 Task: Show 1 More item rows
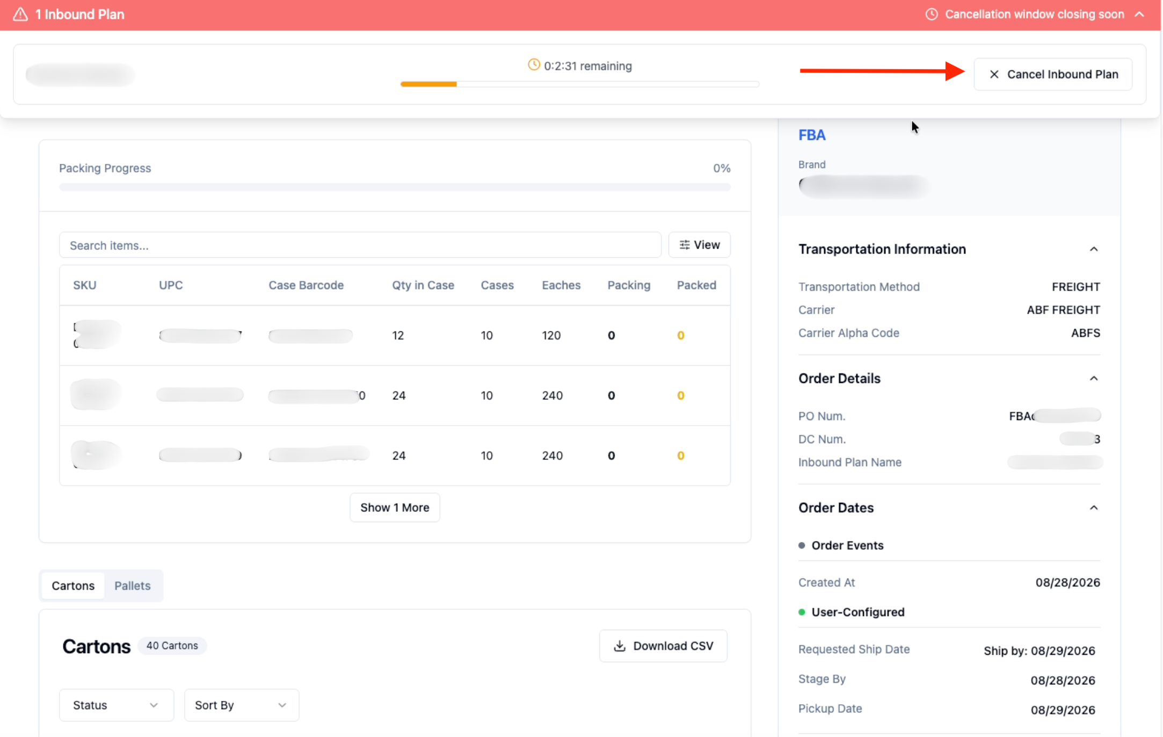[x=395, y=508]
